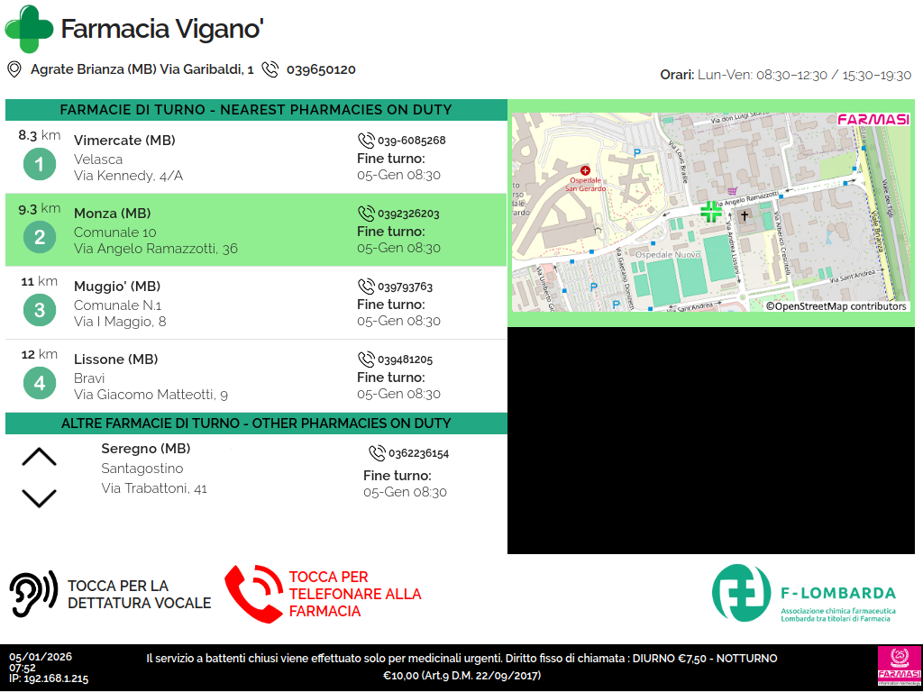Open the OpenStreetMap contributors link

click(x=836, y=306)
